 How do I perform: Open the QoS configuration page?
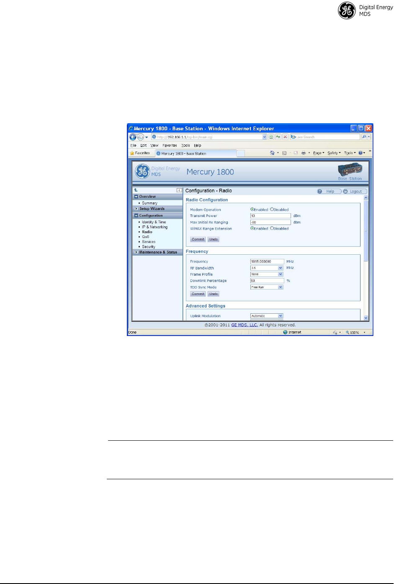coord(145,237)
